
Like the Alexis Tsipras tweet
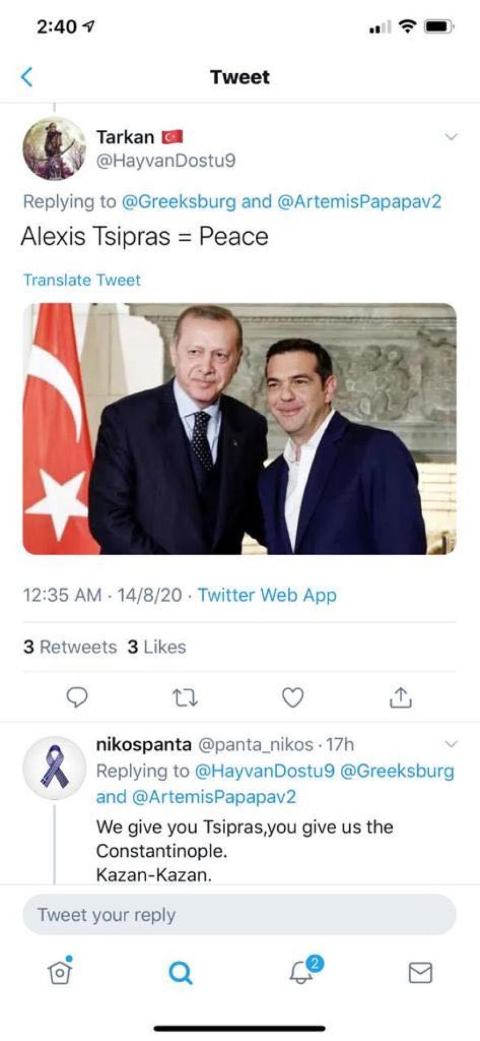point(293,697)
